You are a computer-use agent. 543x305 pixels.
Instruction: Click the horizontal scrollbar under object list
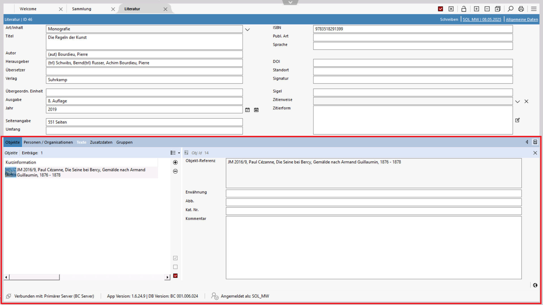point(34,277)
